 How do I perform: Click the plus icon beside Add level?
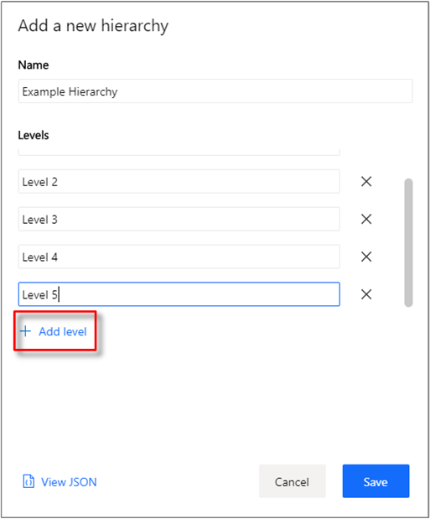25,331
